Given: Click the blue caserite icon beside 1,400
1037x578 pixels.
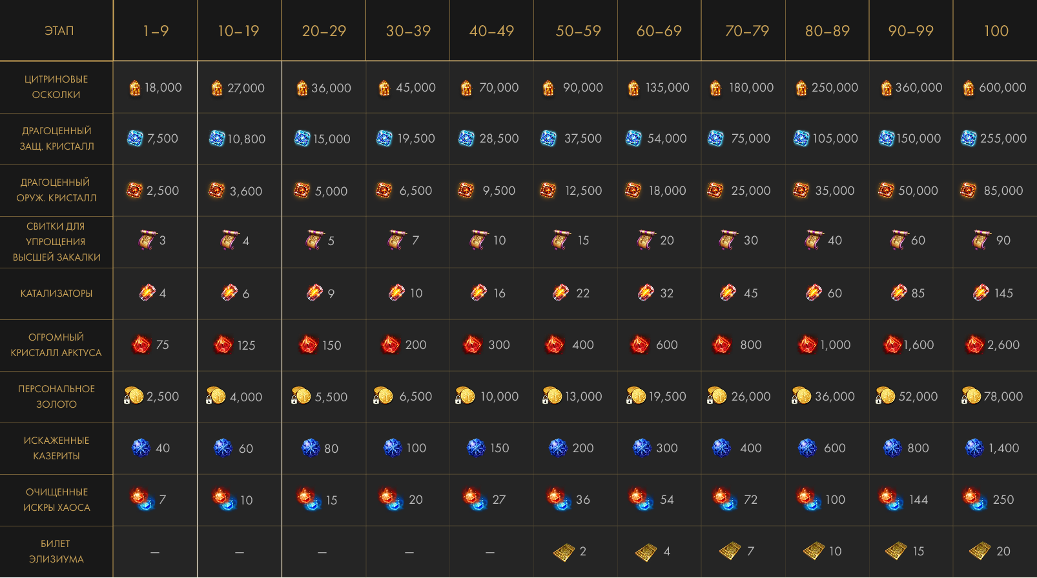Looking at the screenshot, I should tap(974, 448).
